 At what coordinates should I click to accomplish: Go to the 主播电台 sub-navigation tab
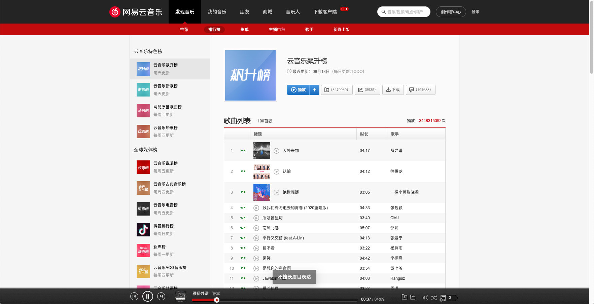click(277, 30)
